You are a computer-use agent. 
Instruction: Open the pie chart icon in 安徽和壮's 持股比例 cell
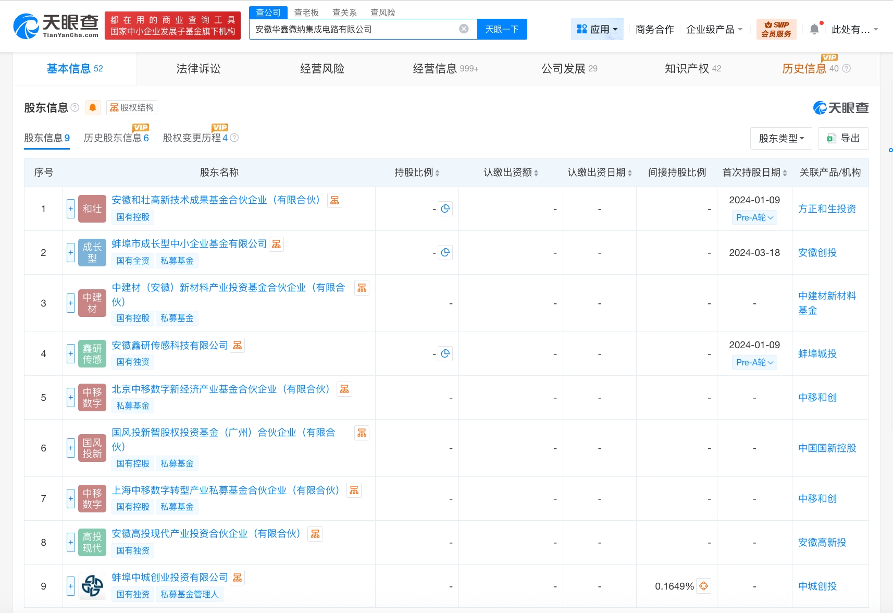click(x=445, y=208)
